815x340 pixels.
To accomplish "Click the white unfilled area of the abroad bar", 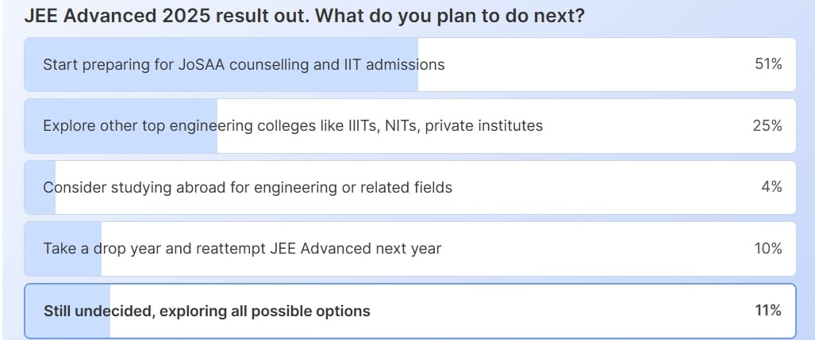I will (x=603, y=188).
